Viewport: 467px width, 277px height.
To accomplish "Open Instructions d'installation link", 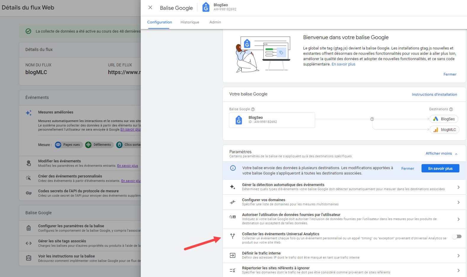I will pyautogui.click(x=434, y=95).
